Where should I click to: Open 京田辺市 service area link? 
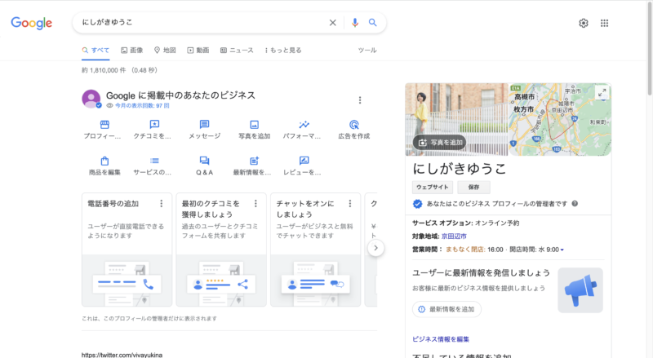pyautogui.click(x=454, y=236)
